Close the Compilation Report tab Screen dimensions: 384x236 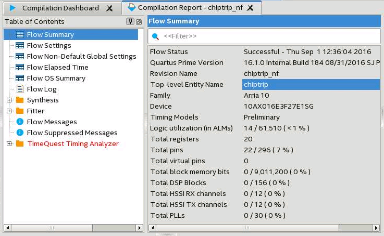point(250,8)
